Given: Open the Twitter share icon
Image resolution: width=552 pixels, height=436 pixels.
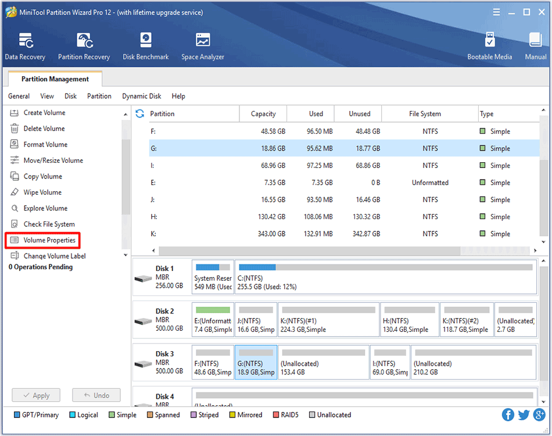Looking at the screenshot, I should coord(524,415).
